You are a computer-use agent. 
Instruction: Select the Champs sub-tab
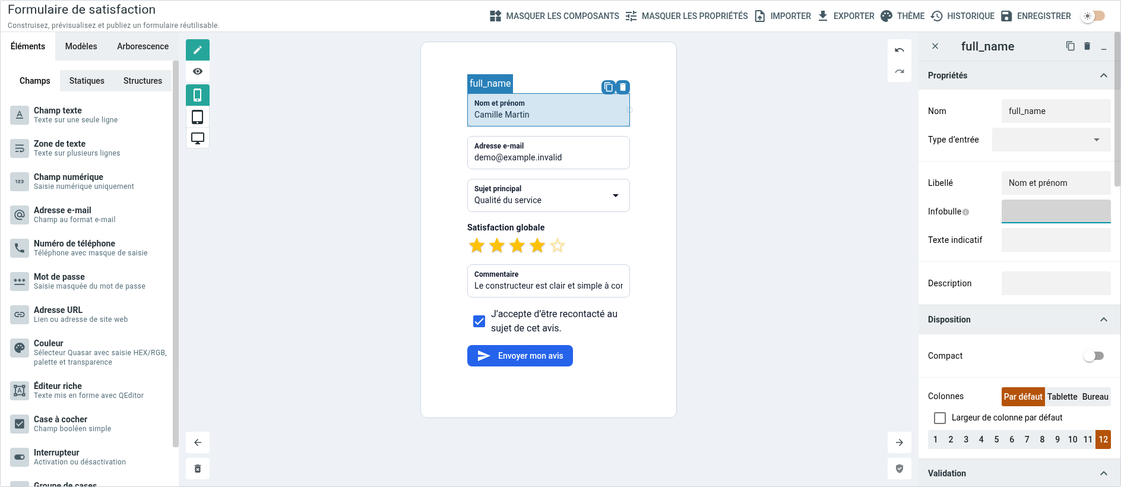35,81
